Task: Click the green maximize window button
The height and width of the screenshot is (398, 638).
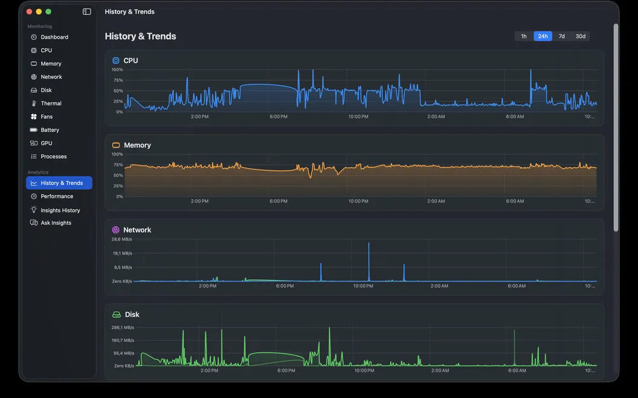Action: [48, 11]
